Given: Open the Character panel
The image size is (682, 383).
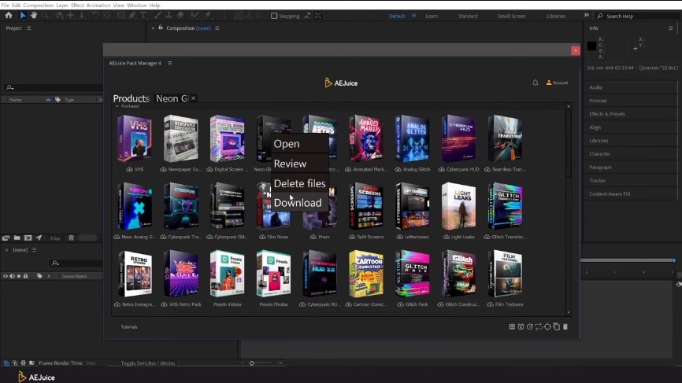Looking at the screenshot, I should 599,153.
